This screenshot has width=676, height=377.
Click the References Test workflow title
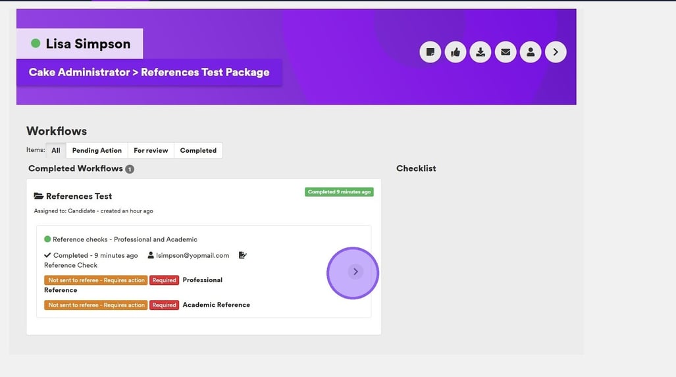point(79,196)
